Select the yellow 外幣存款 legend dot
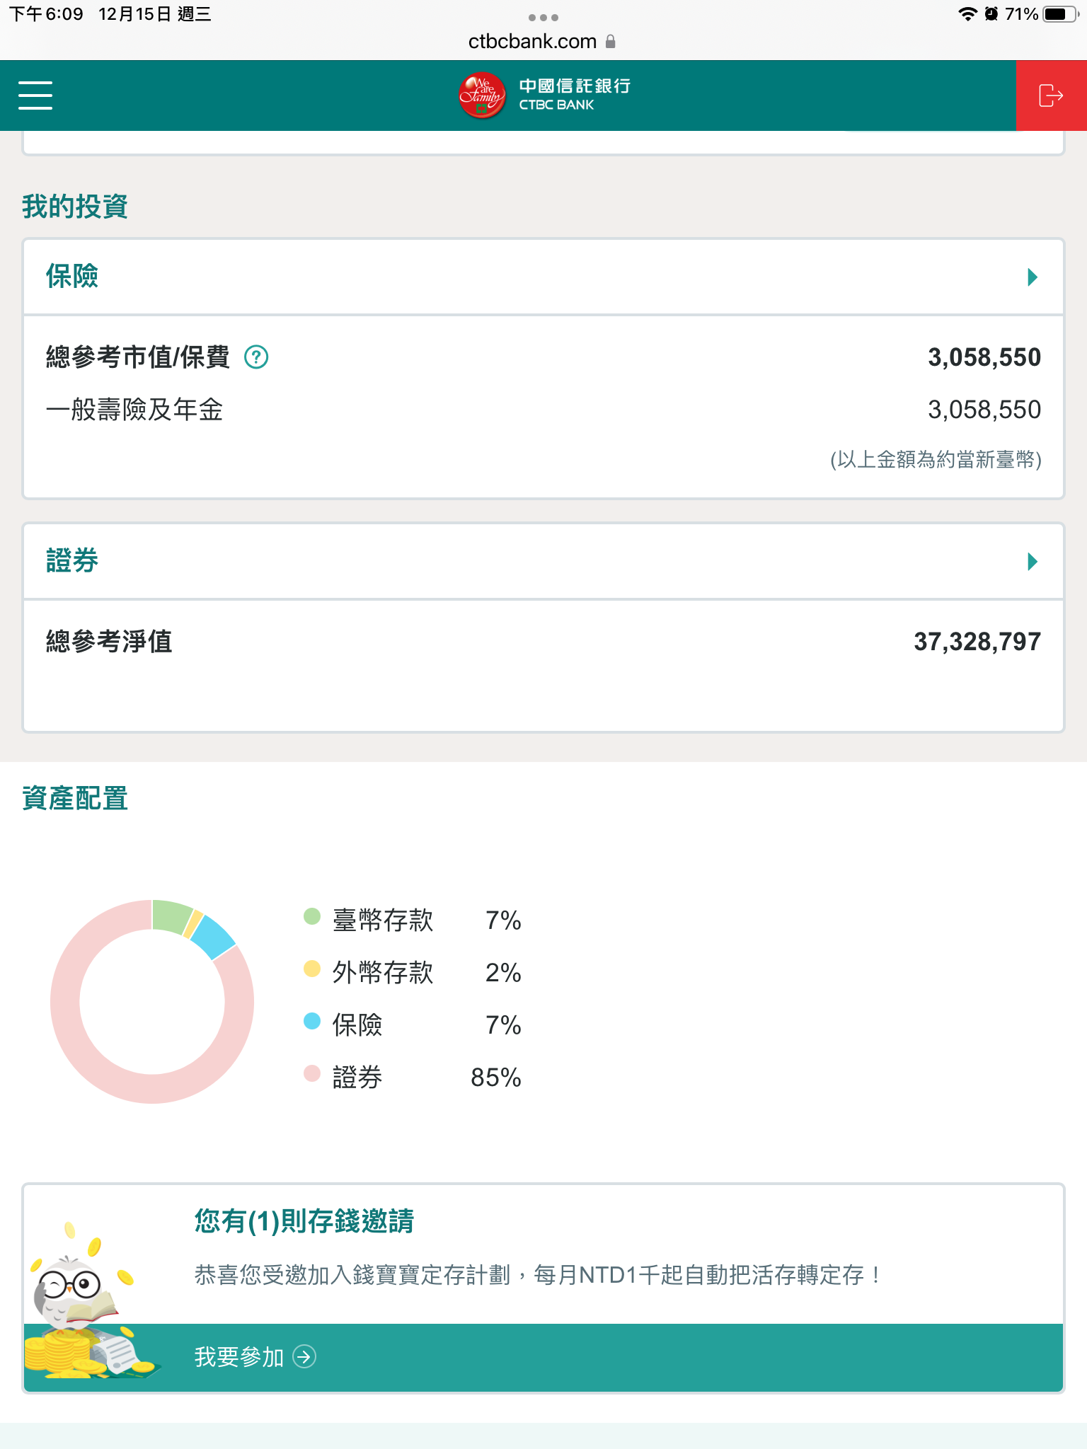 [x=312, y=969]
